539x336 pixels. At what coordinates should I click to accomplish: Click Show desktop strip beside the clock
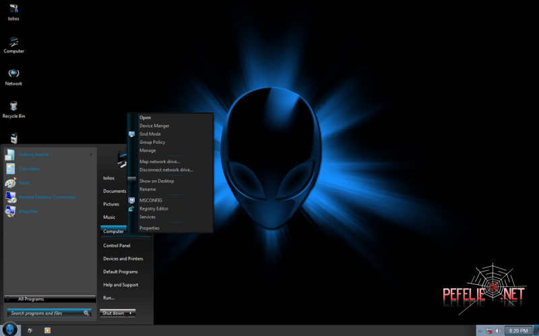pos(536,331)
